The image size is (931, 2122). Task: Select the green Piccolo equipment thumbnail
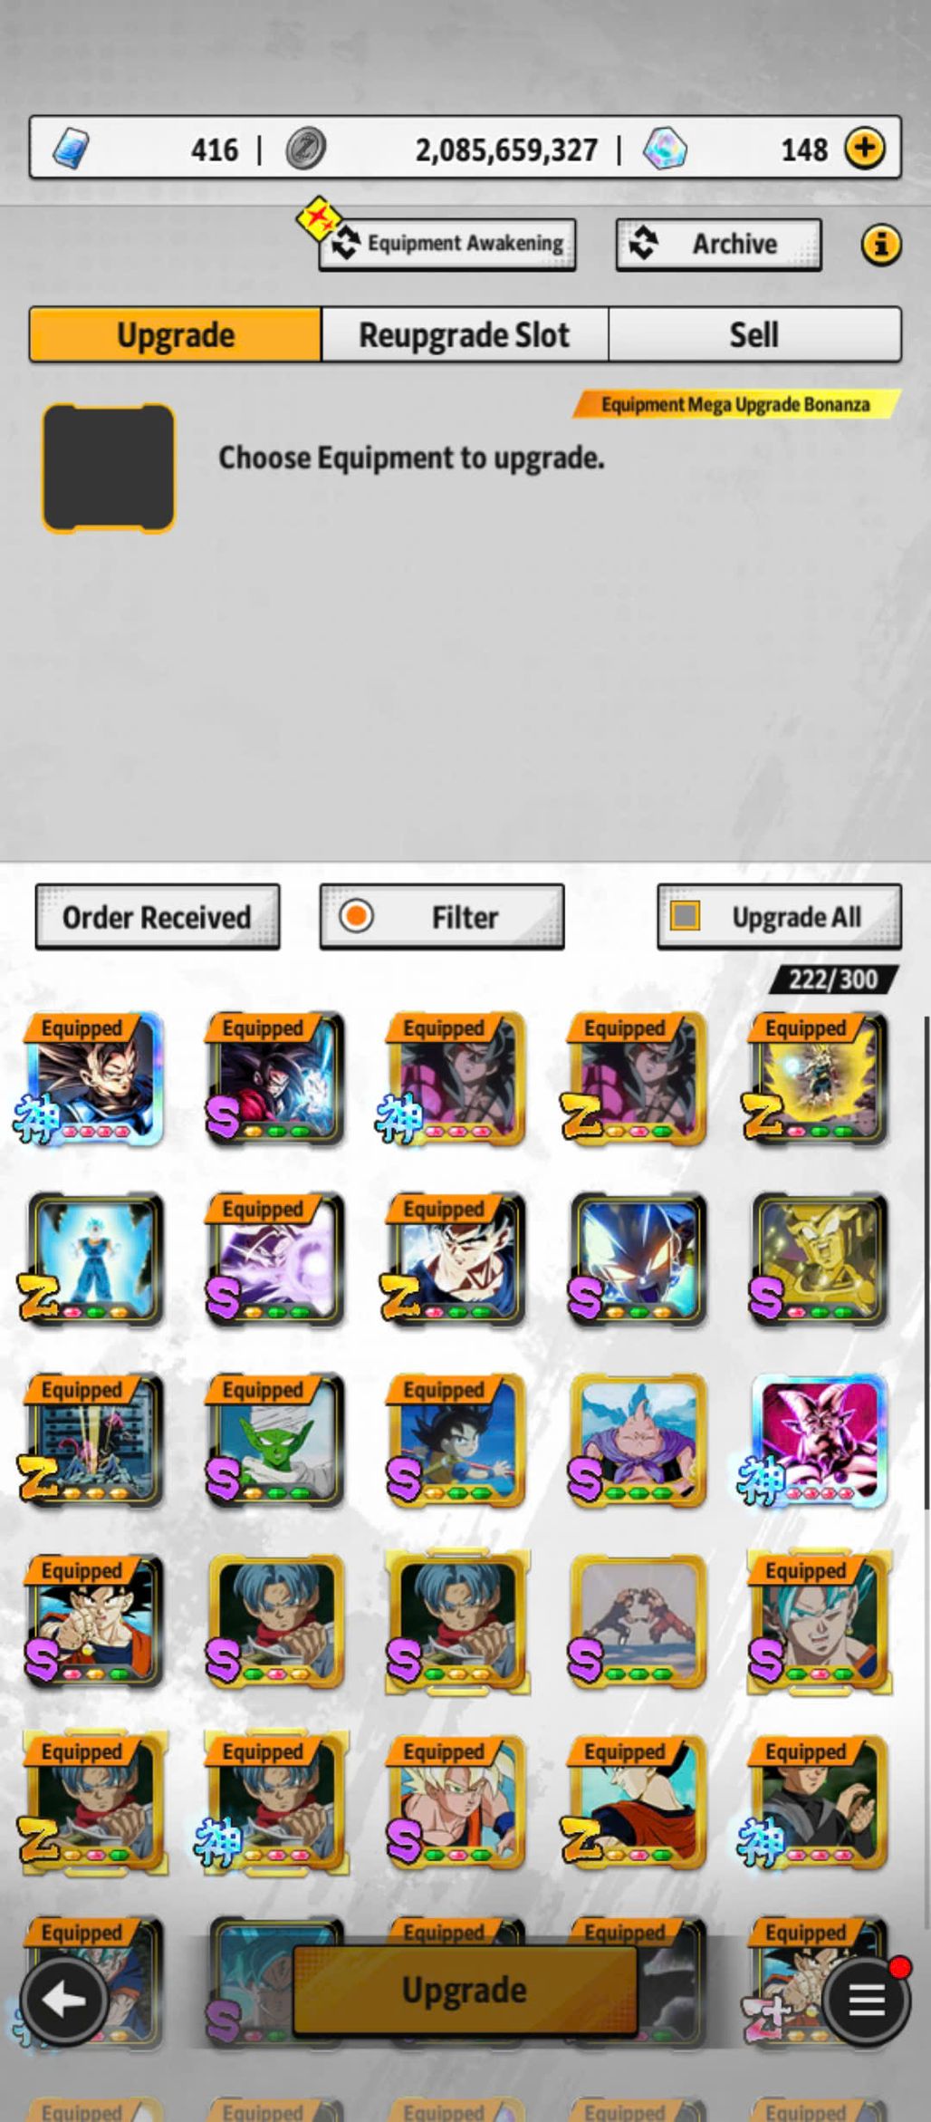(x=275, y=1441)
